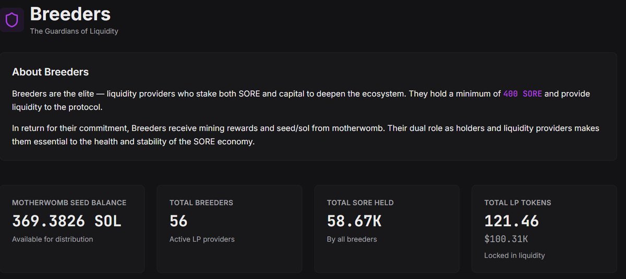Click 'Locked in liquidity' caption
The width and height of the screenshot is (626, 279).
(x=514, y=256)
